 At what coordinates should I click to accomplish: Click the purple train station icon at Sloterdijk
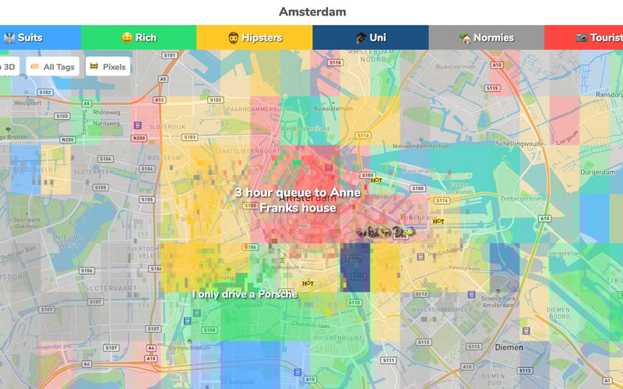pos(138,125)
